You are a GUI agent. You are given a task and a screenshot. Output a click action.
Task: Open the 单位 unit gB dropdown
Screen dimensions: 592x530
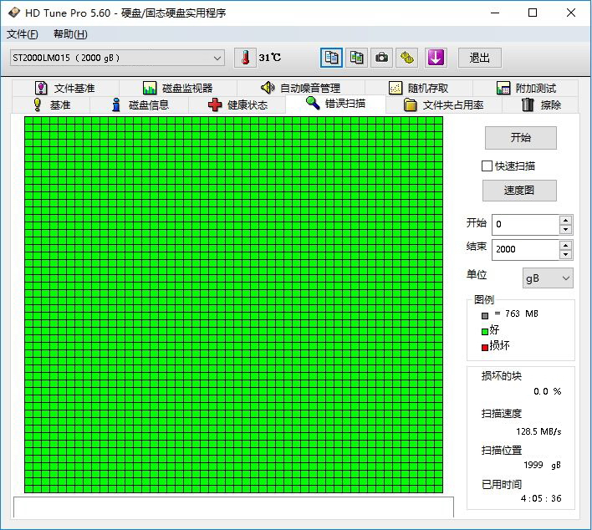coord(548,278)
